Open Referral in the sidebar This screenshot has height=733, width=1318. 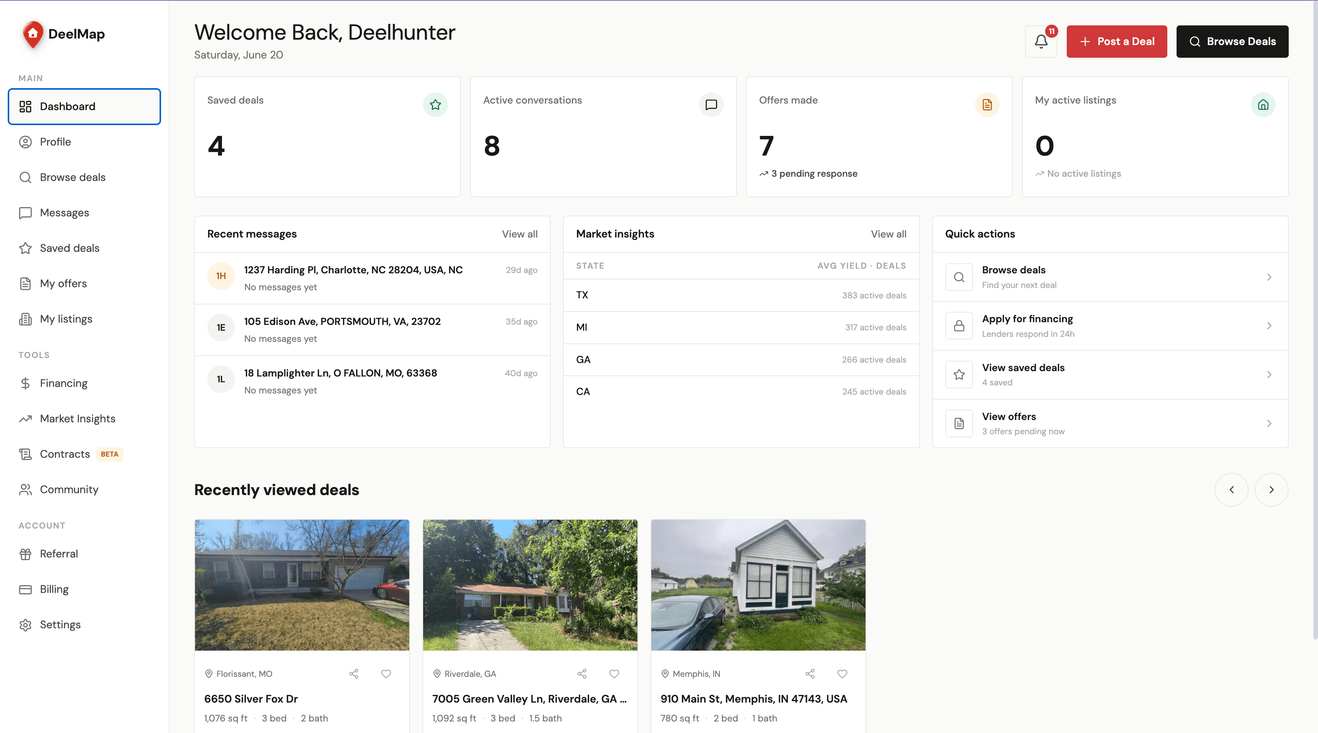pyautogui.click(x=84, y=554)
